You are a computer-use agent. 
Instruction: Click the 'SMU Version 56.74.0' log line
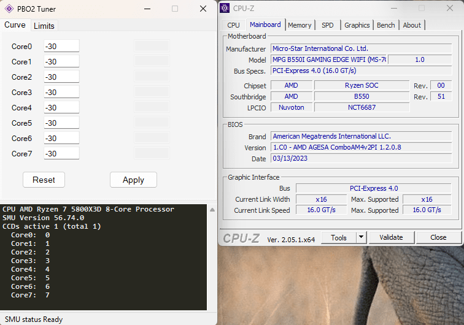[43, 218]
